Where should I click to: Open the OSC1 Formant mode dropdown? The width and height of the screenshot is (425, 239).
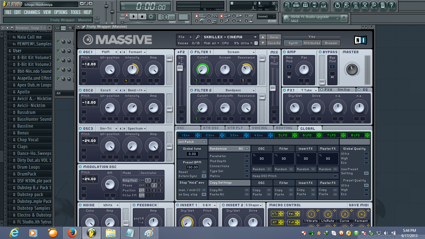click(136, 52)
